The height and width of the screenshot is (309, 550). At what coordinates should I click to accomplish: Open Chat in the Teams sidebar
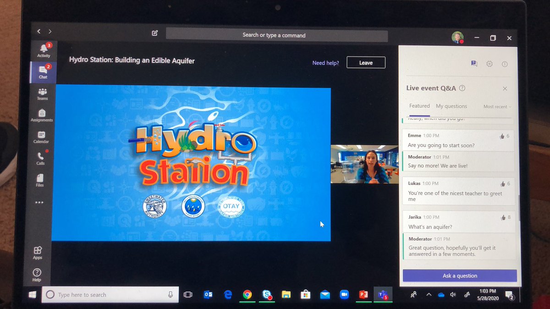click(x=43, y=72)
